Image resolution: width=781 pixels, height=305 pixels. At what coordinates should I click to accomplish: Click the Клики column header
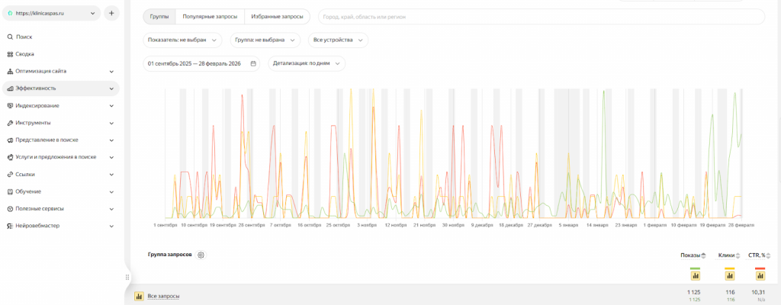coord(726,255)
